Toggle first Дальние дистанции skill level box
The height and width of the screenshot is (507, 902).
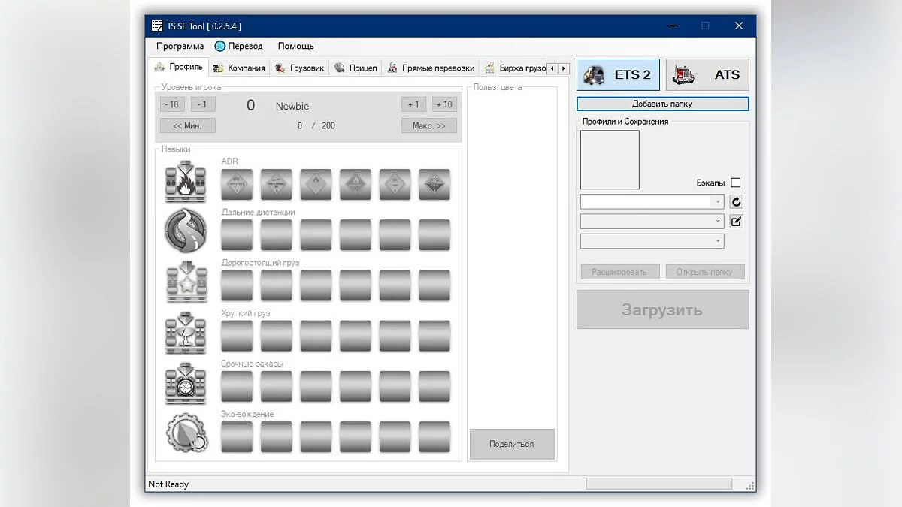point(237,235)
